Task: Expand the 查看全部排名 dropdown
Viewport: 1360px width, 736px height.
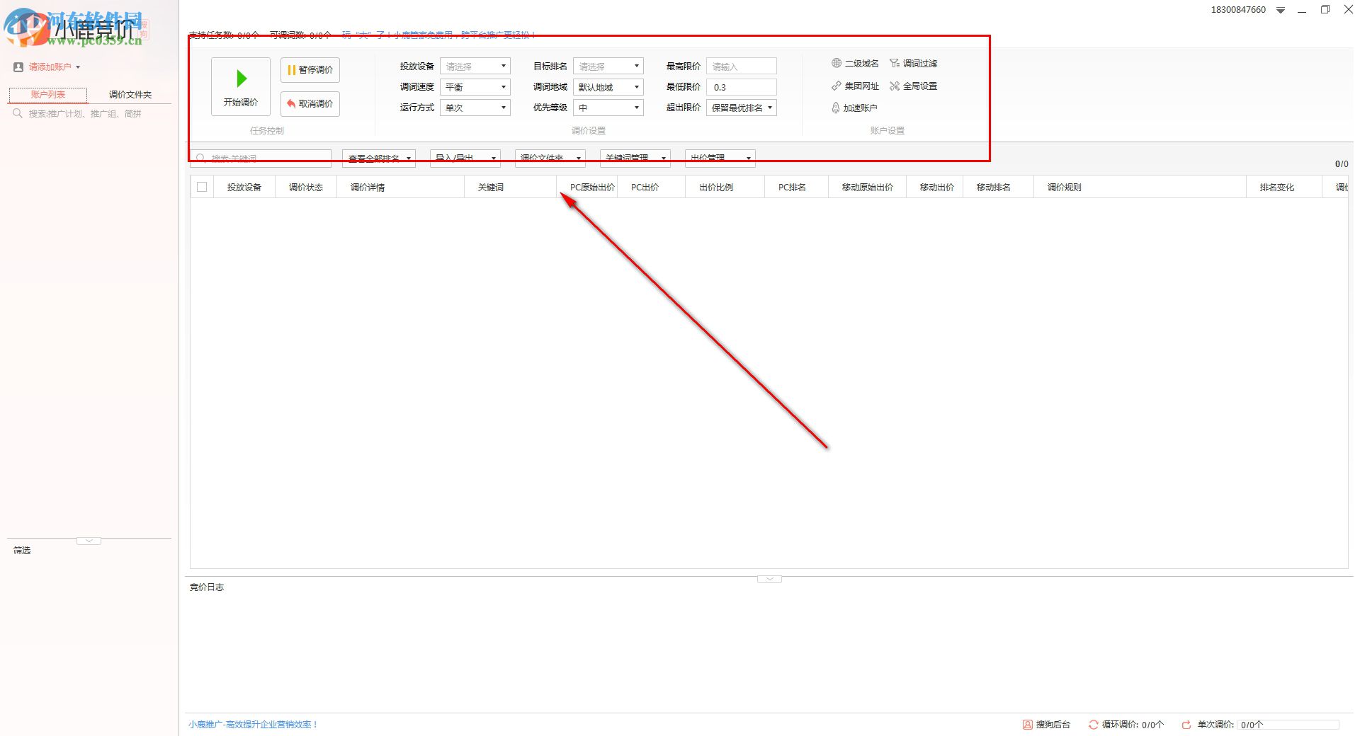Action: 379,158
